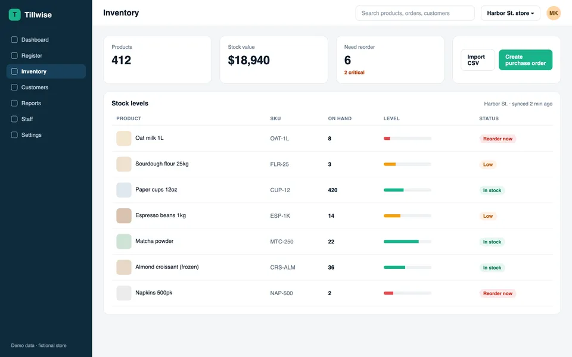This screenshot has width=572, height=357.
Task: Open the Dashboard menu label
Action: click(35, 40)
